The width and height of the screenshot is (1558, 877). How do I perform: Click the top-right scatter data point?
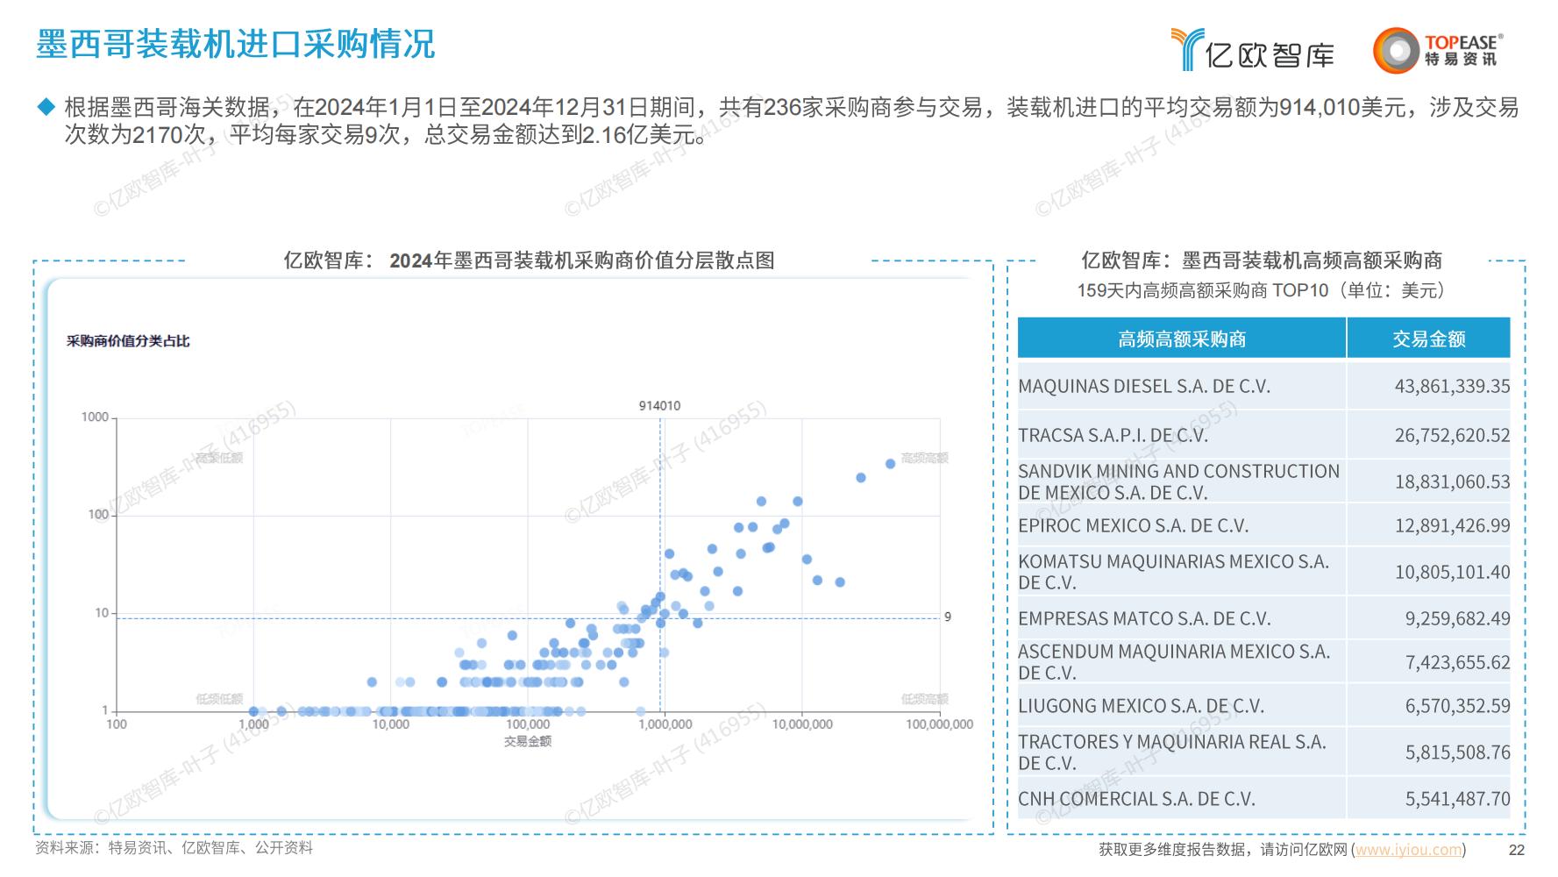click(x=890, y=463)
